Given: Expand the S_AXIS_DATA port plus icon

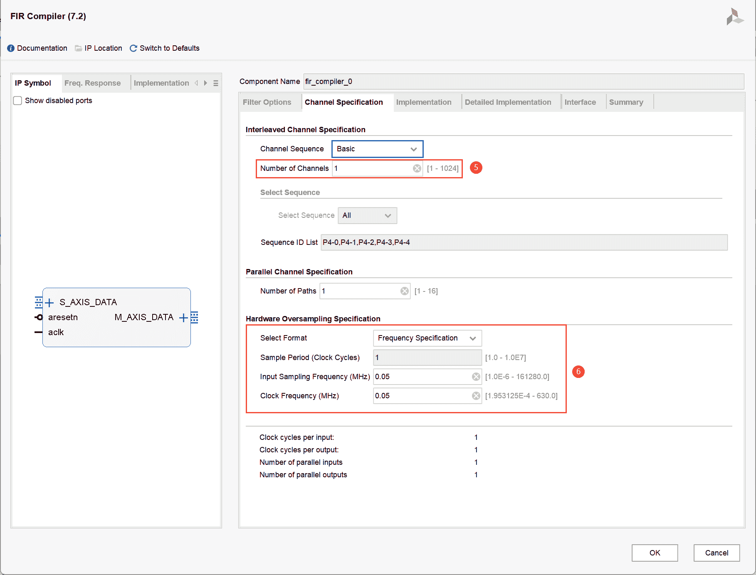Looking at the screenshot, I should [x=49, y=302].
